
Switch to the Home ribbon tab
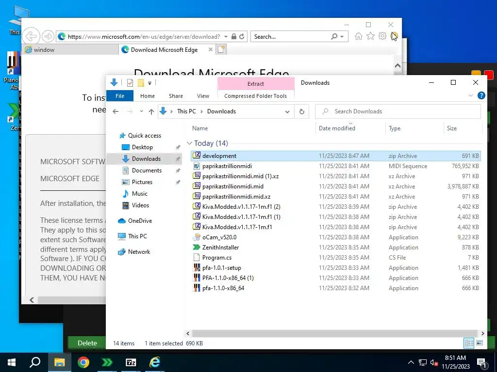tap(148, 96)
